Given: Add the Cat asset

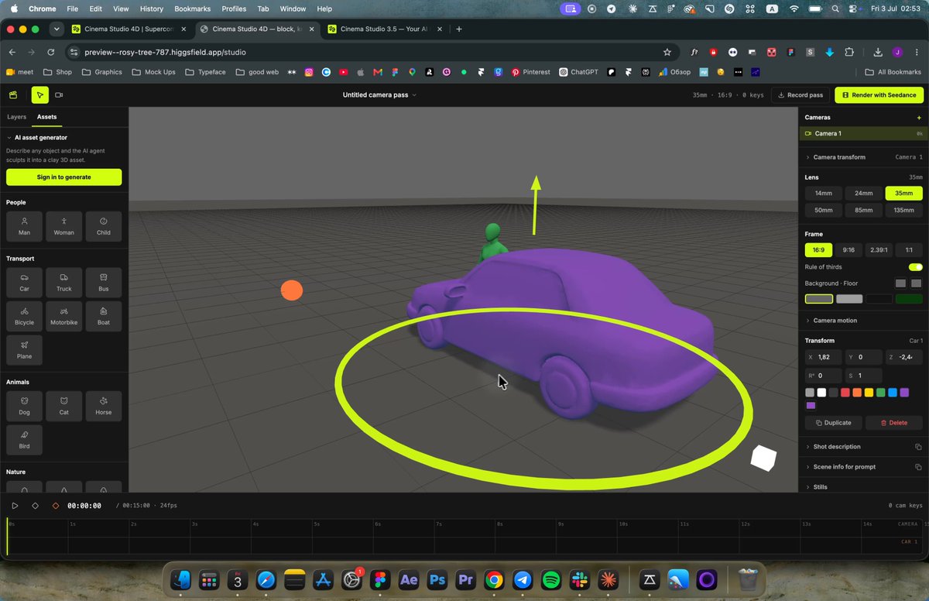Looking at the screenshot, I should [64, 406].
